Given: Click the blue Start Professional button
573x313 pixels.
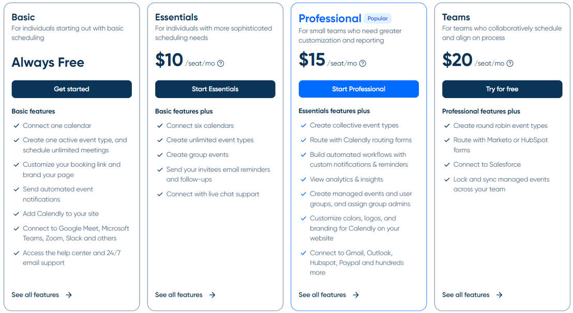Looking at the screenshot, I should click(x=359, y=89).
